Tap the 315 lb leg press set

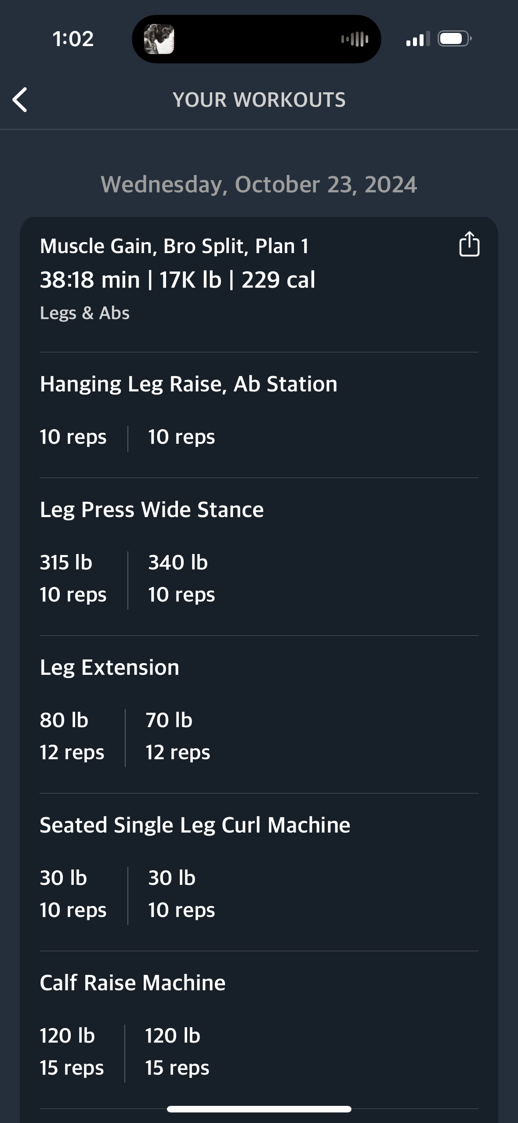73,579
